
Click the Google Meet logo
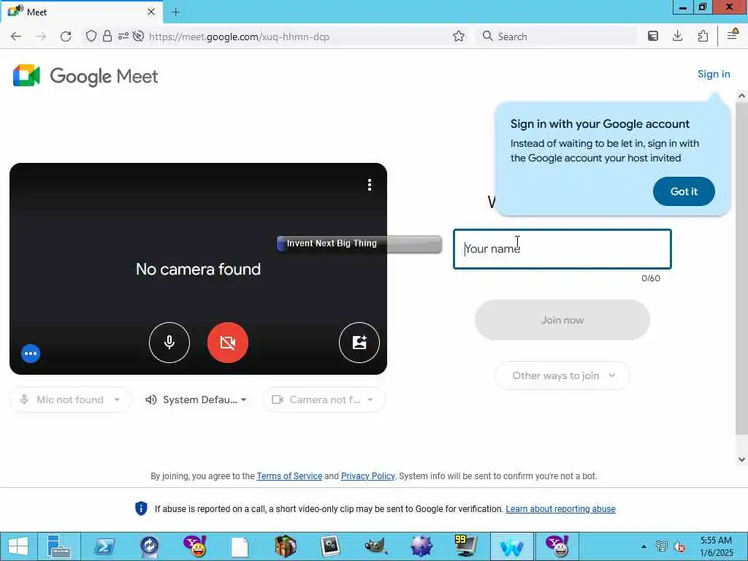point(85,76)
